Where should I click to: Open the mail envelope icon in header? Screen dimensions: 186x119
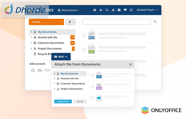(119, 10)
